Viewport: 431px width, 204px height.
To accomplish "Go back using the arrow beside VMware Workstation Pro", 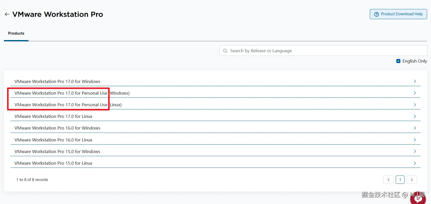I will pyautogui.click(x=7, y=14).
